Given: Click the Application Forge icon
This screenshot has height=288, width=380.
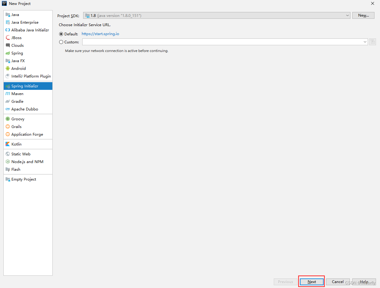Looking at the screenshot, I should click(8, 134).
